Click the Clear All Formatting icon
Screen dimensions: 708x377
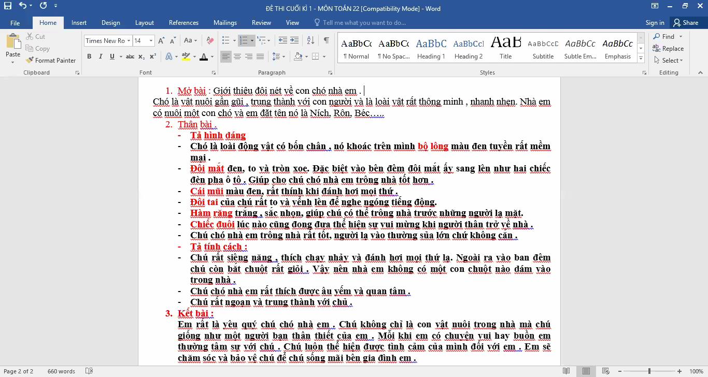[x=210, y=40]
